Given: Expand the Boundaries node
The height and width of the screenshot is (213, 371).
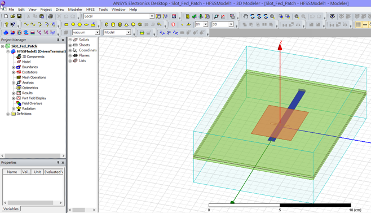Looking at the screenshot, I should [14, 67].
